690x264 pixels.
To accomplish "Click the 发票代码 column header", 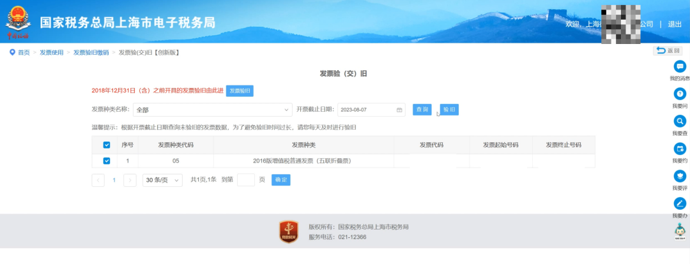I will 431,145.
